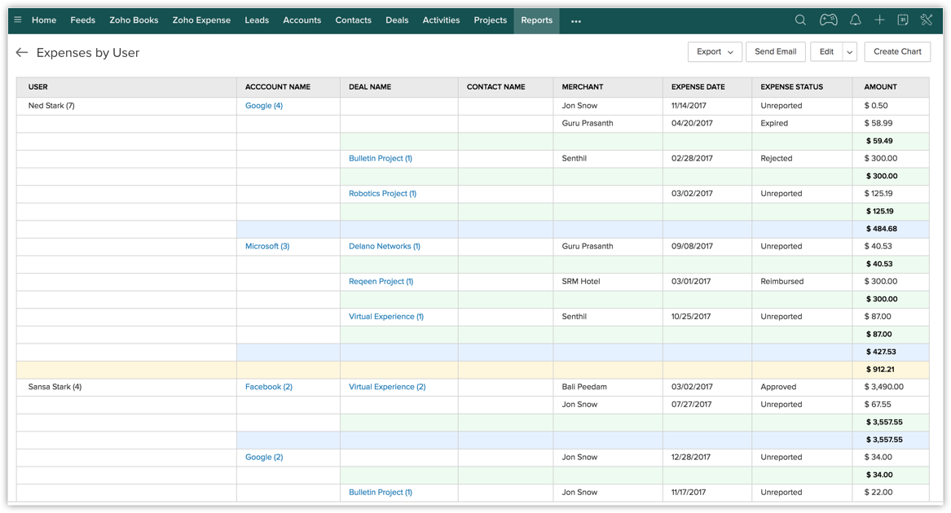
Task: Open the Facebook (2) account link
Action: pos(269,387)
